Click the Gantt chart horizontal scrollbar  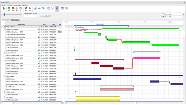click(x=124, y=103)
